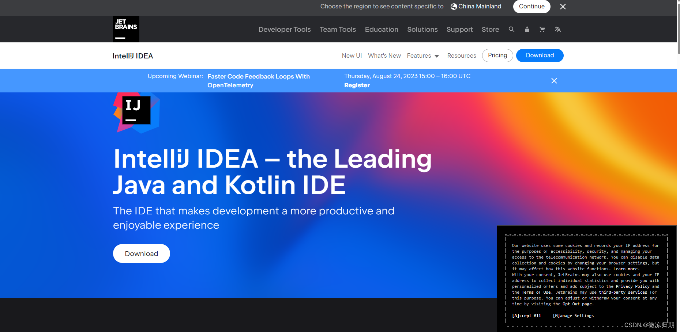
Task: Open the account profile icon
Action: click(527, 29)
